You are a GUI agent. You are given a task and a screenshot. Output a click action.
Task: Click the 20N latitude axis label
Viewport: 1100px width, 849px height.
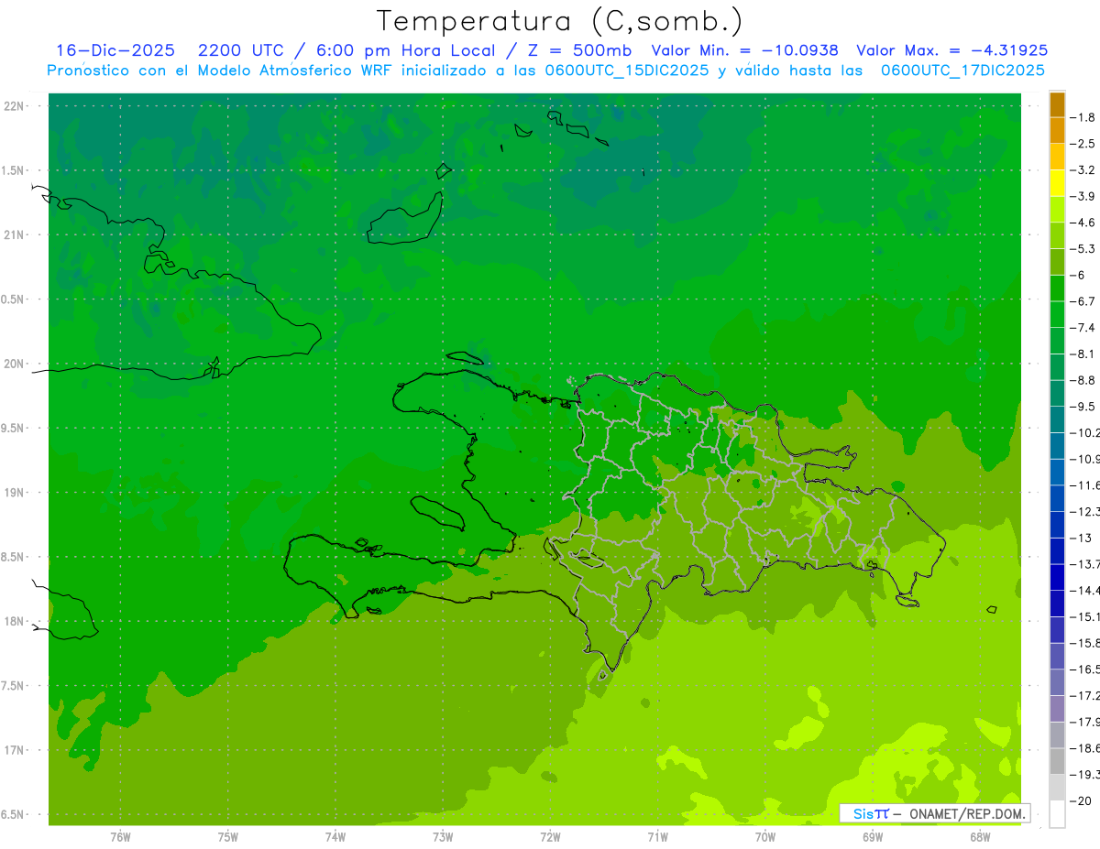(x=13, y=364)
